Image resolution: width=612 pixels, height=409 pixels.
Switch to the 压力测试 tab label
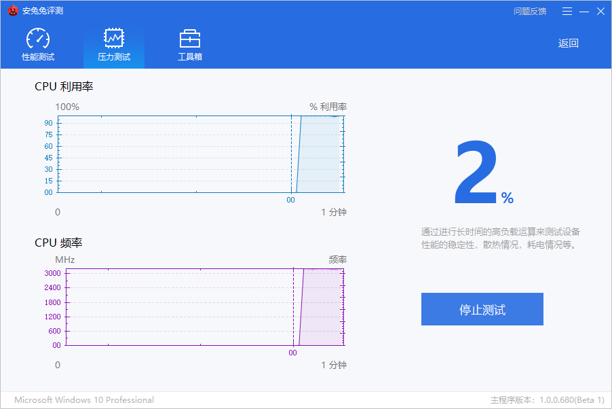click(x=114, y=57)
